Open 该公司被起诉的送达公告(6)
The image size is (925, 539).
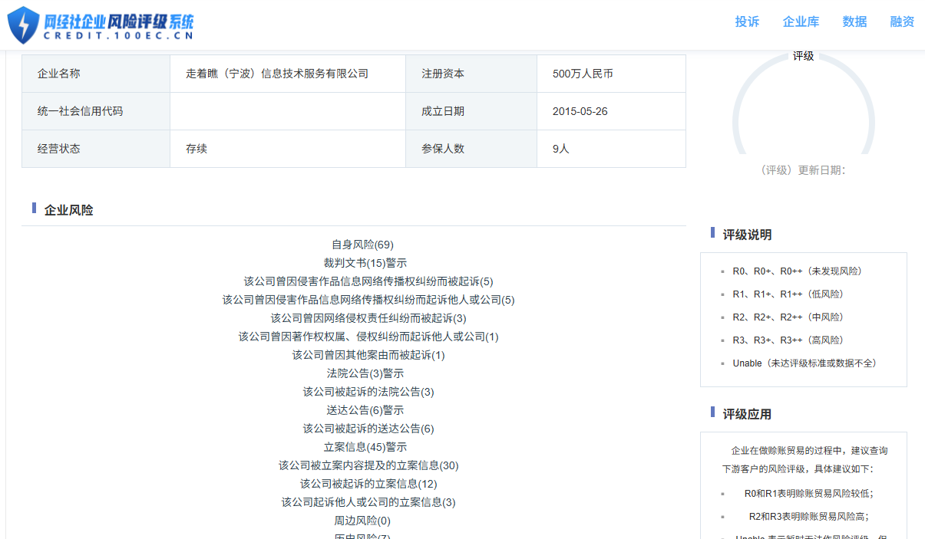368,429
